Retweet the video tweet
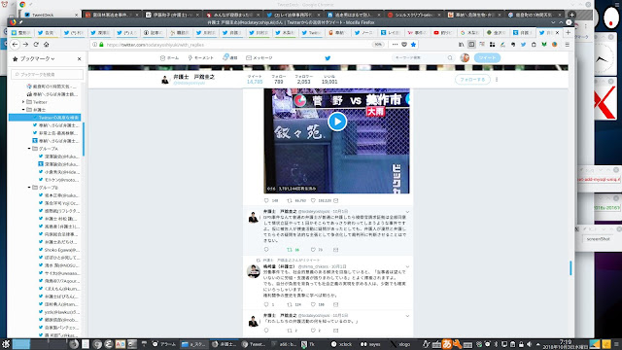Screen dimensions: 622x350 (296, 200)
